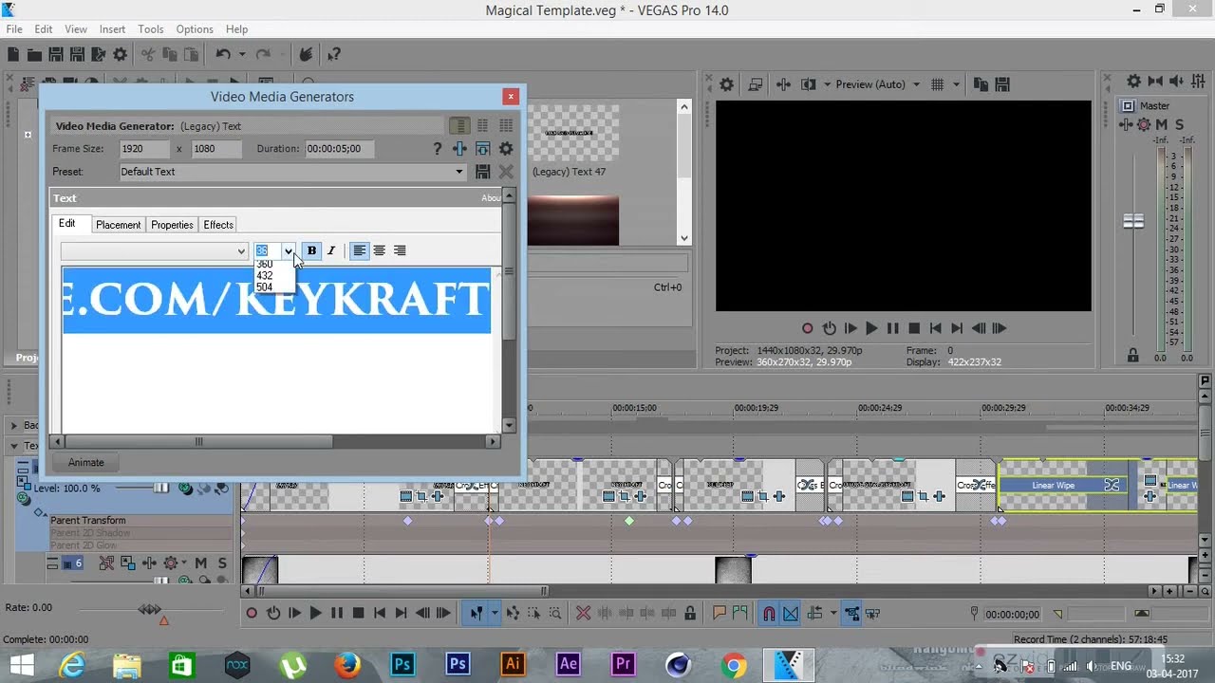Open Split Screen View dropdown arrow in preview
The height and width of the screenshot is (683, 1215).
point(827,84)
